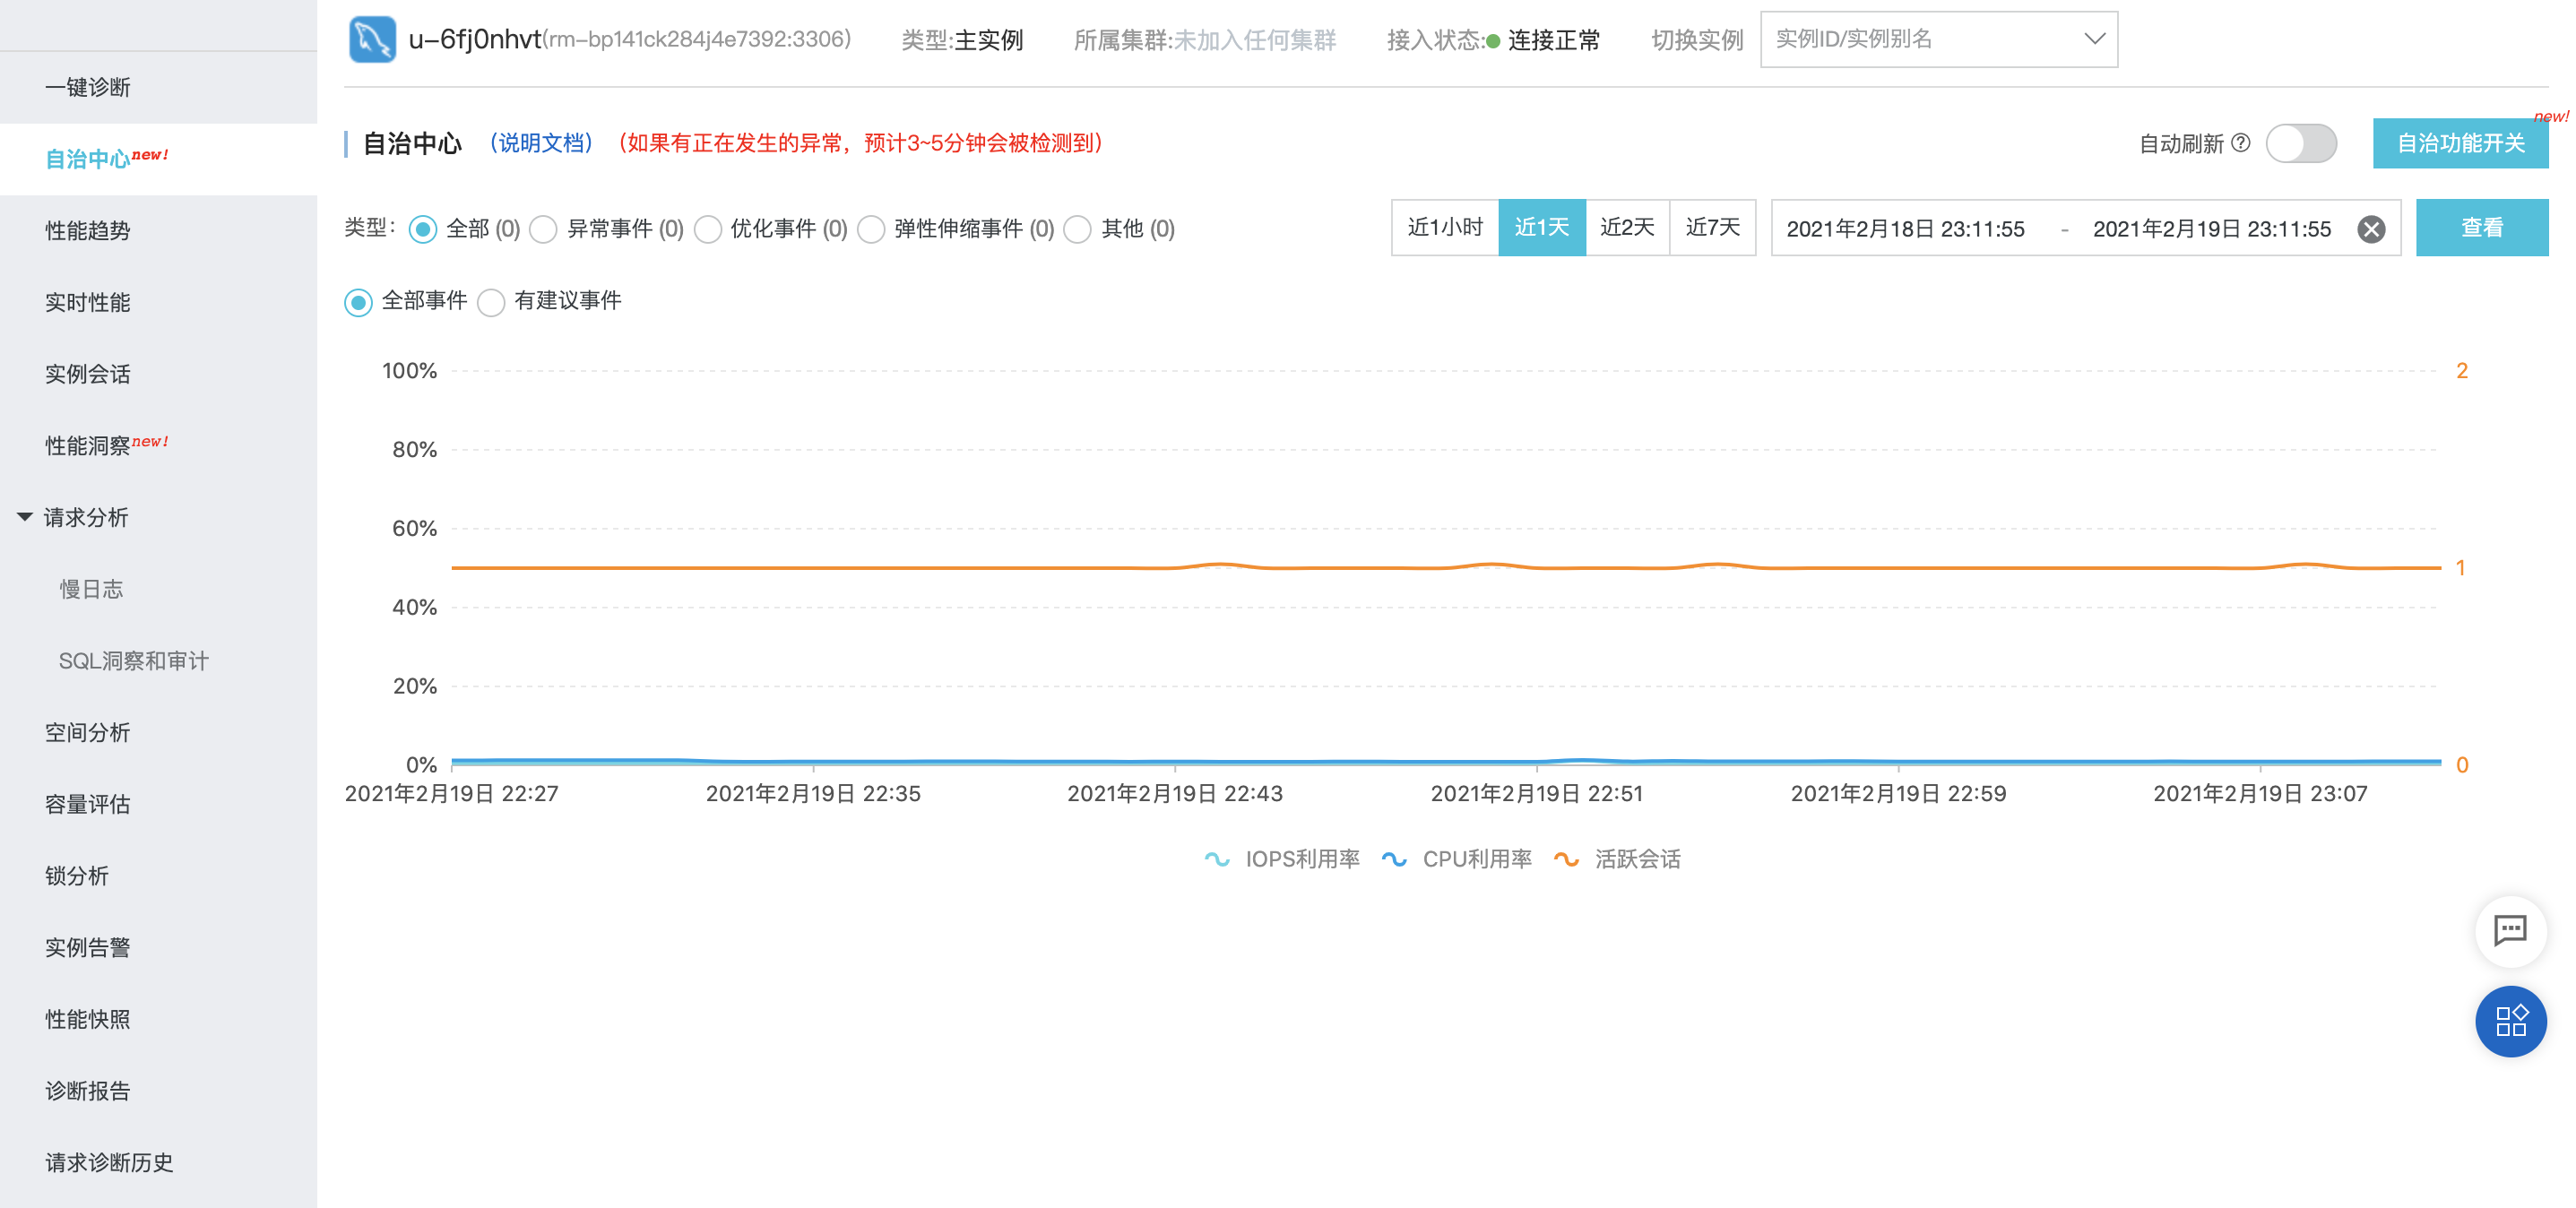Switch time range to 近1小时
This screenshot has width=2576, height=1208.
(x=1444, y=228)
